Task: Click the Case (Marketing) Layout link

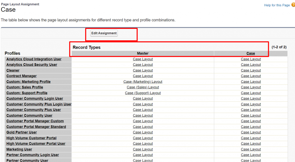Action: coord(143,82)
